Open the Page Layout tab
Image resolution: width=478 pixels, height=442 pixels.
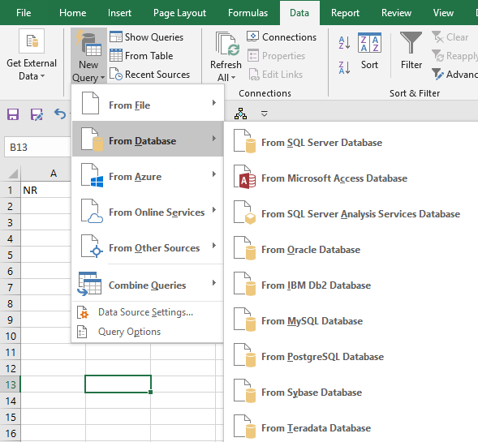point(179,13)
